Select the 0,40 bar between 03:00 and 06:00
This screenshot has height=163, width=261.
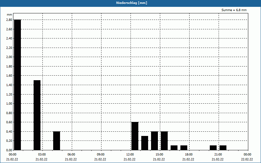pyautogui.click(x=56, y=141)
